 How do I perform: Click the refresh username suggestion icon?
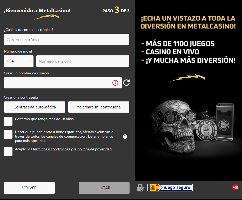126,82
